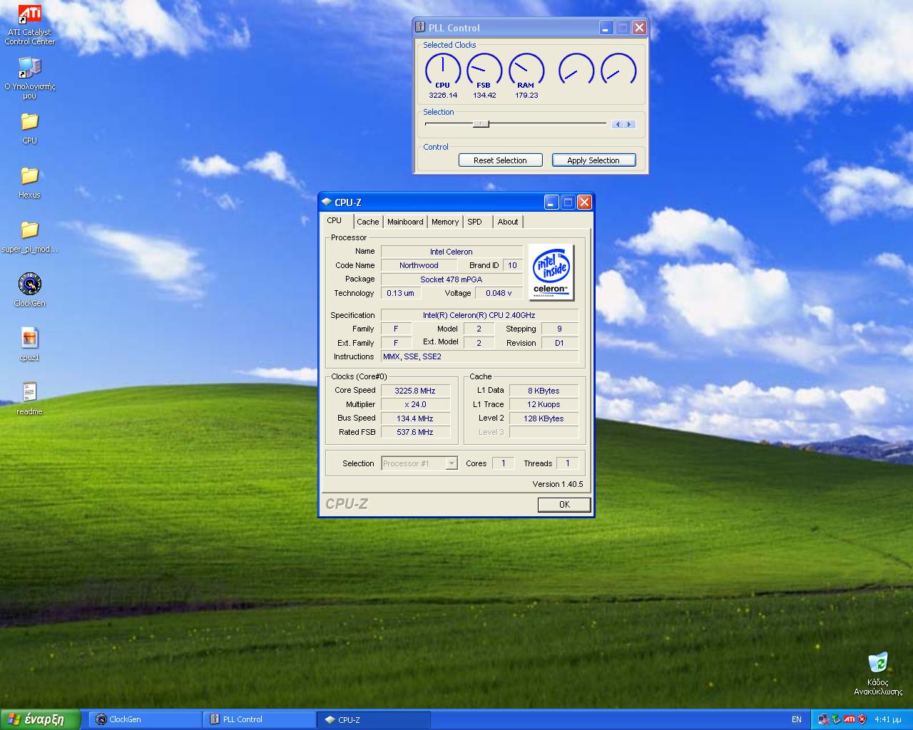Click the Specification field Intel(R) Celeron(R) CPU 2.40GHz
Viewport: 913px width, 730px height.
pos(479,315)
